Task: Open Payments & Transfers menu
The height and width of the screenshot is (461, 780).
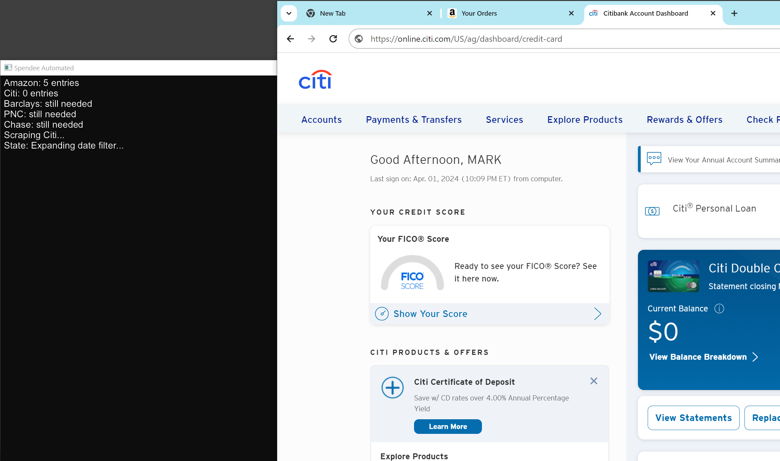Action: pyautogui.click(x=414, y=120)
